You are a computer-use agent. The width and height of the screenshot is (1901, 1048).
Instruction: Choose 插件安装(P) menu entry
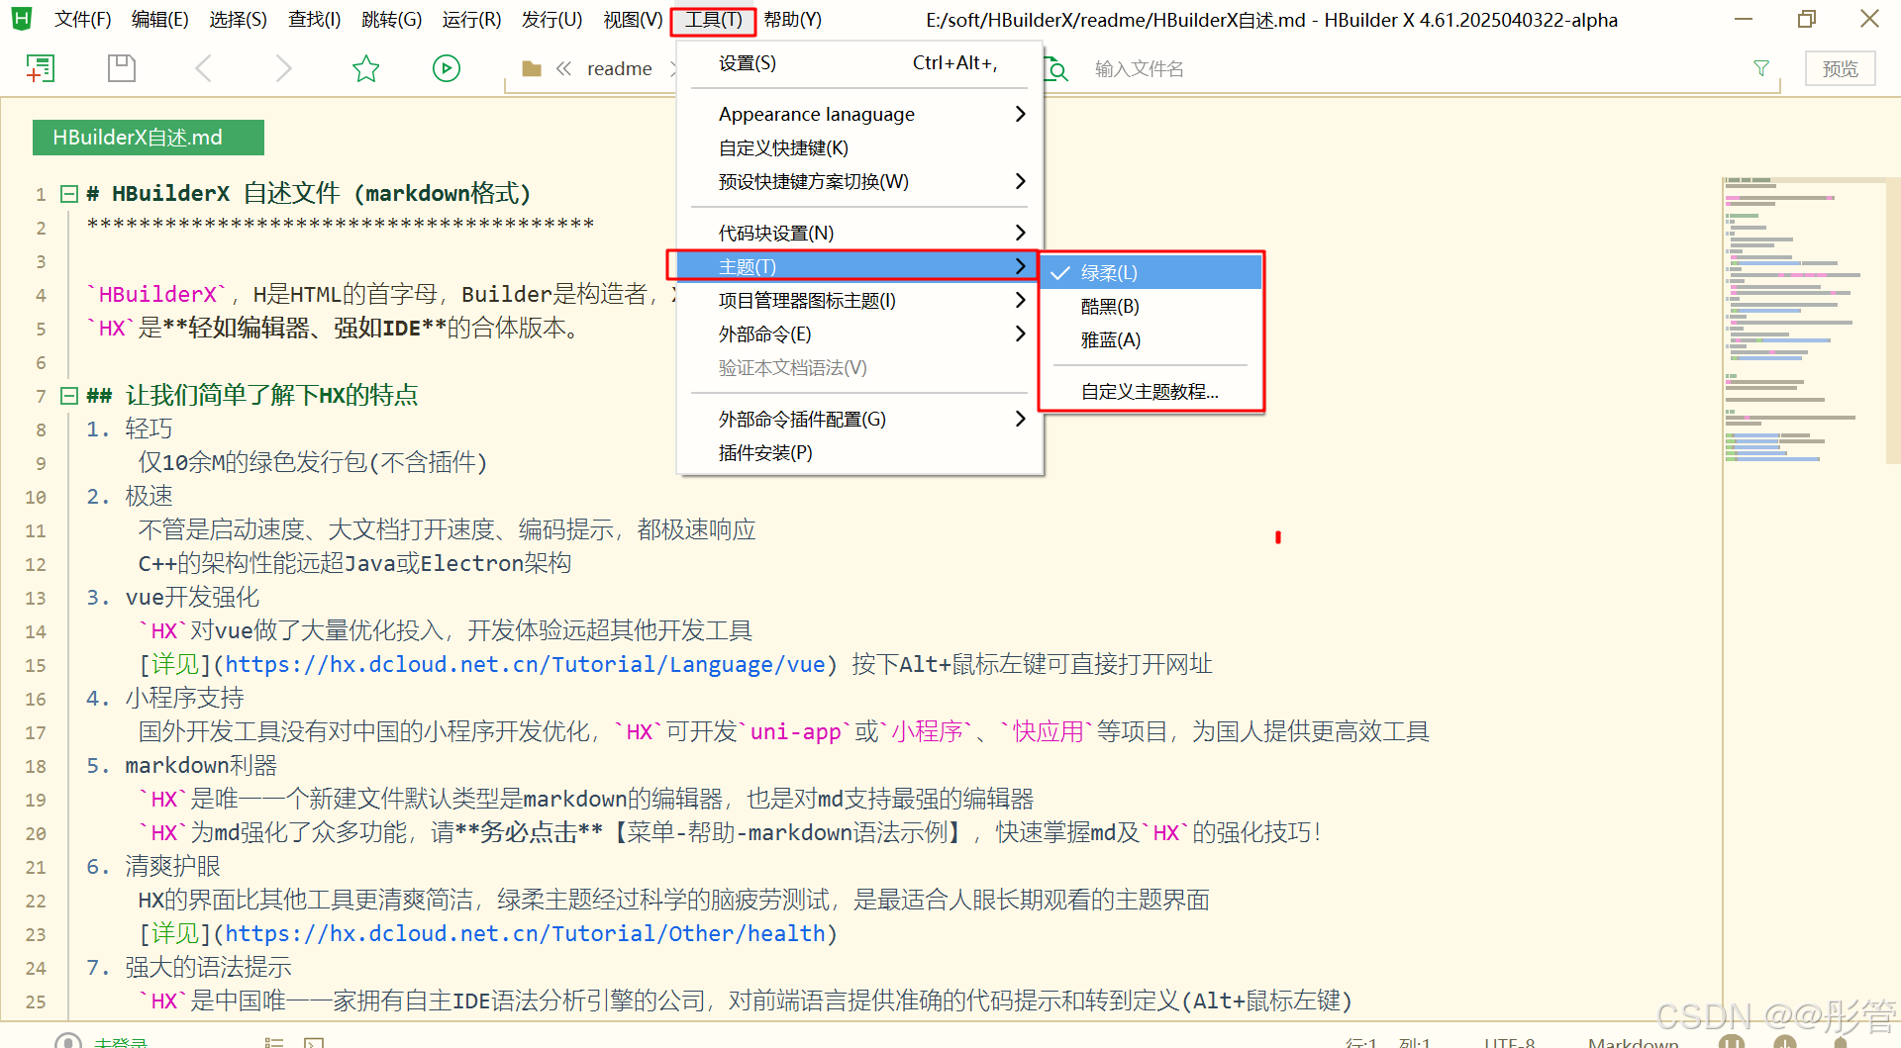click(859, 452)
